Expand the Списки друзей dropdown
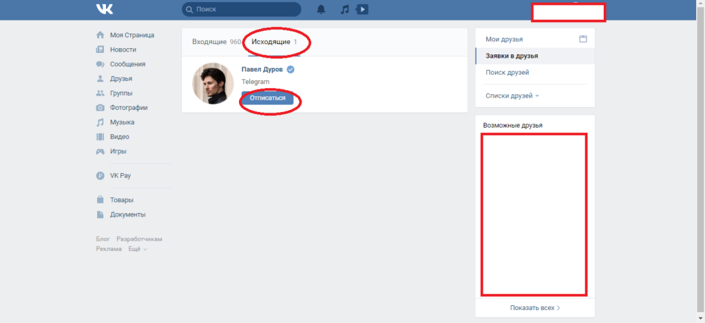 tap(512, 96)
